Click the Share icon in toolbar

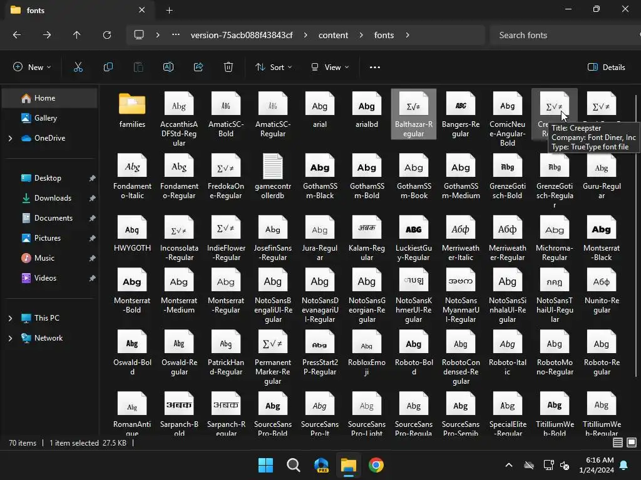tap(198, 67)
